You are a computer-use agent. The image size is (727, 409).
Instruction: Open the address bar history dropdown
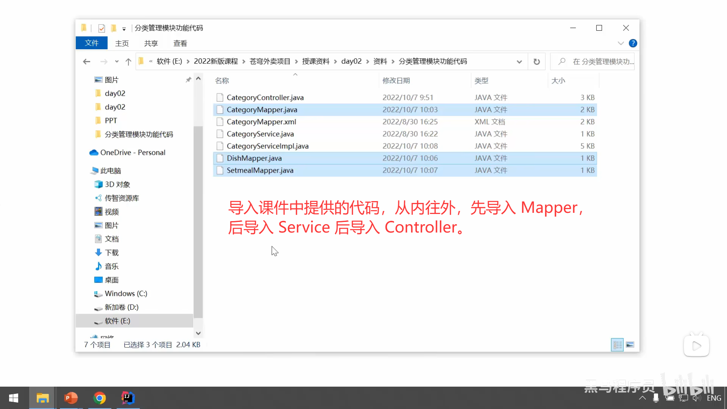click(x=519, y=61)
